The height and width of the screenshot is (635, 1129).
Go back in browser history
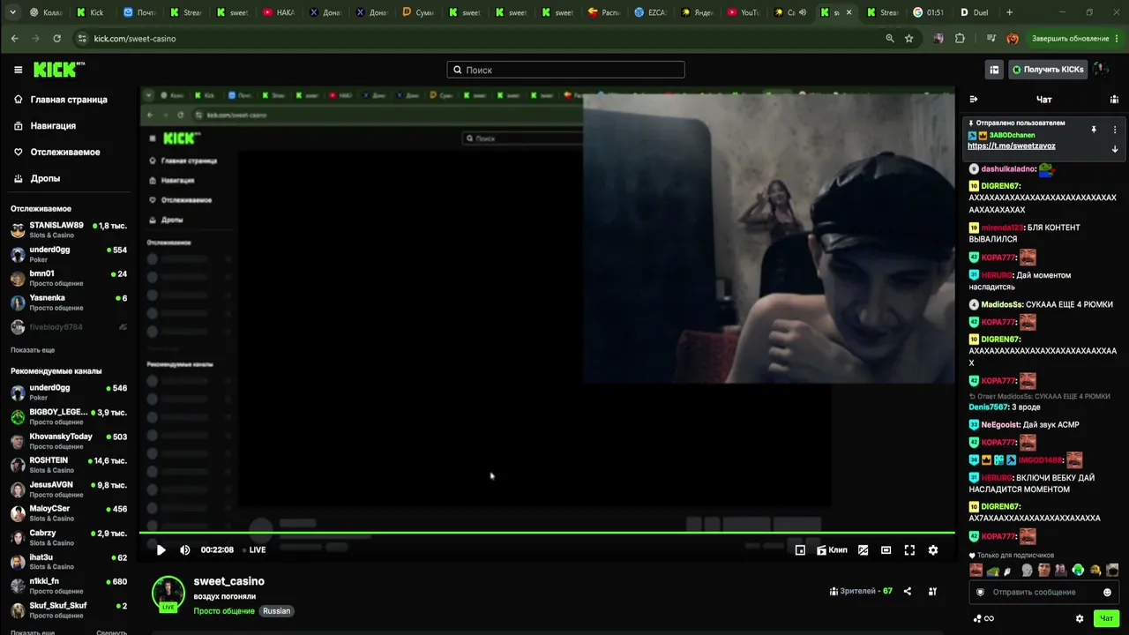15,39
